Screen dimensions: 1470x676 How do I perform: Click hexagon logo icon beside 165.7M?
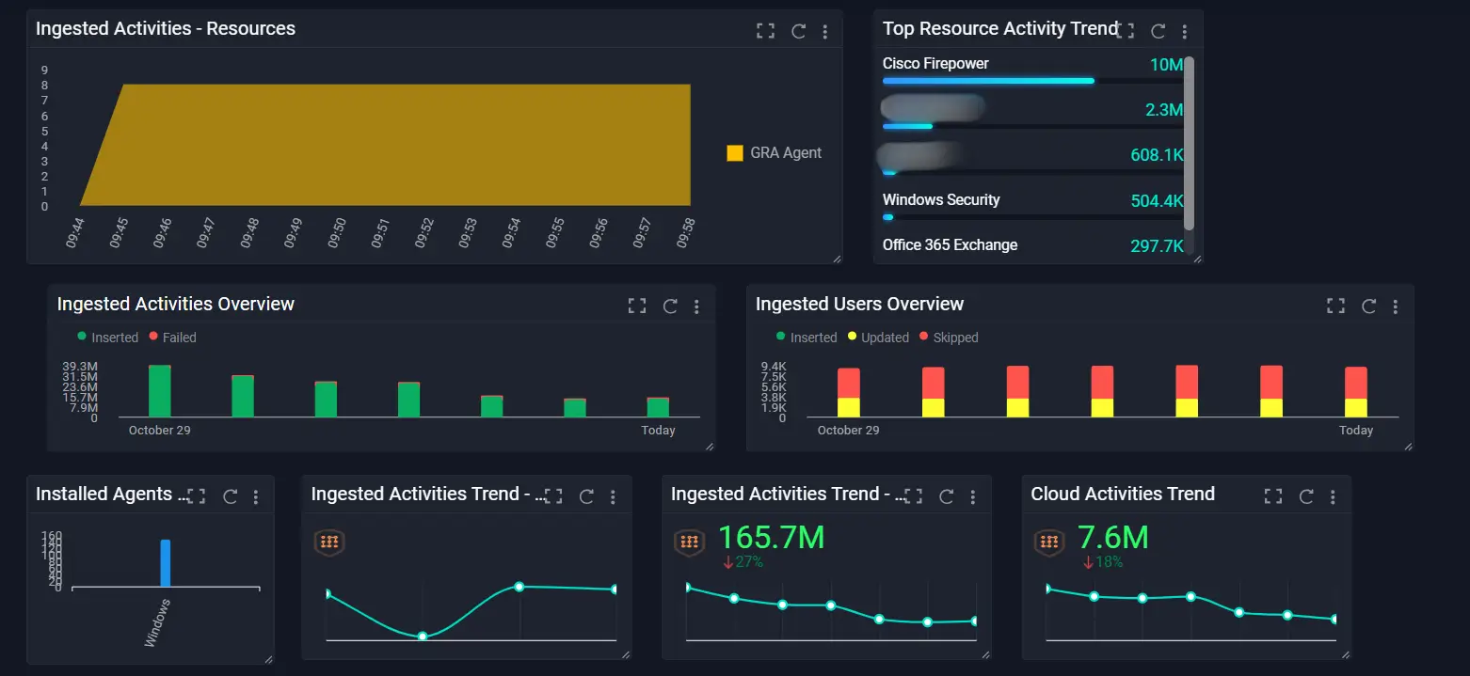690,542
